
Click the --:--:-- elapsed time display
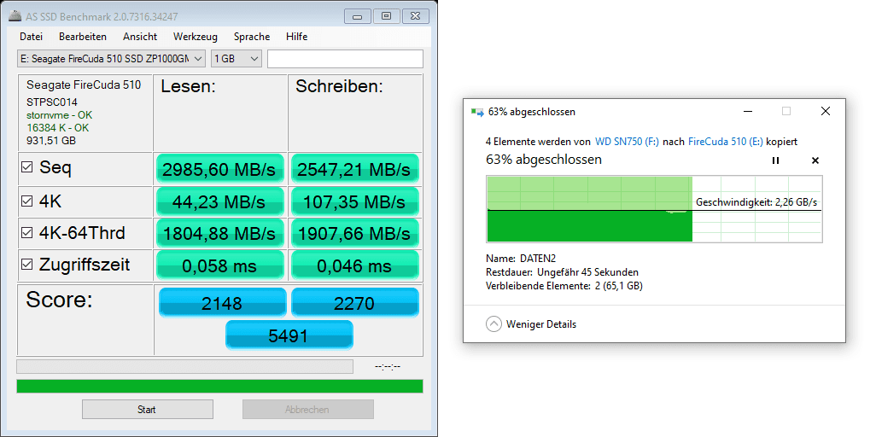(x=388, y=367)
